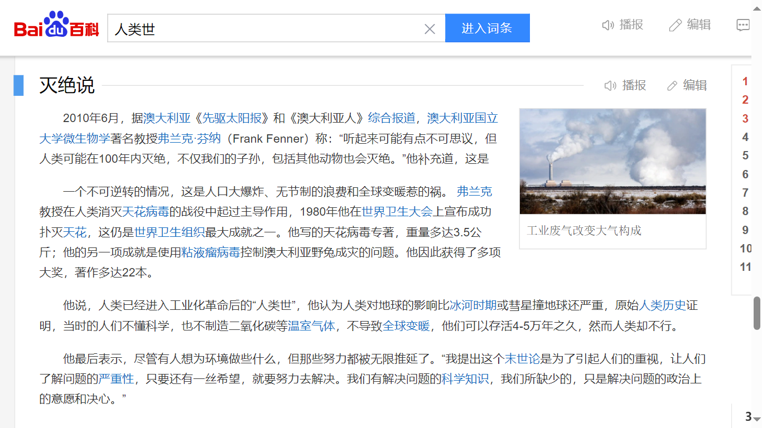
Task: Click caption 工业废气改变大气构成
Action: coord(584,231)
